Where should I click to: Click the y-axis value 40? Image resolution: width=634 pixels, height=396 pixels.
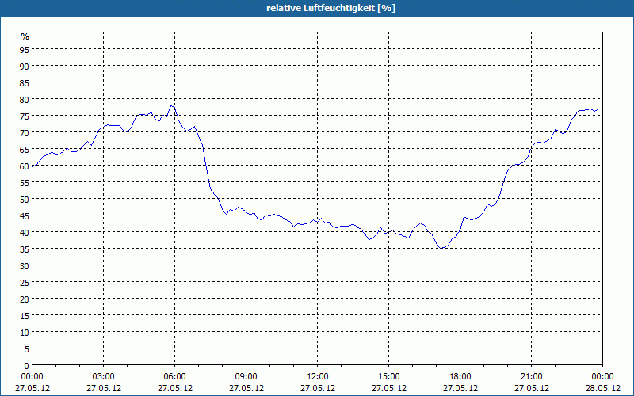pos(25,232)
